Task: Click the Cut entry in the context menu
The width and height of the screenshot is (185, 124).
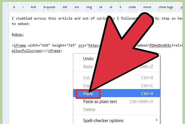Action: pos(86,78)
